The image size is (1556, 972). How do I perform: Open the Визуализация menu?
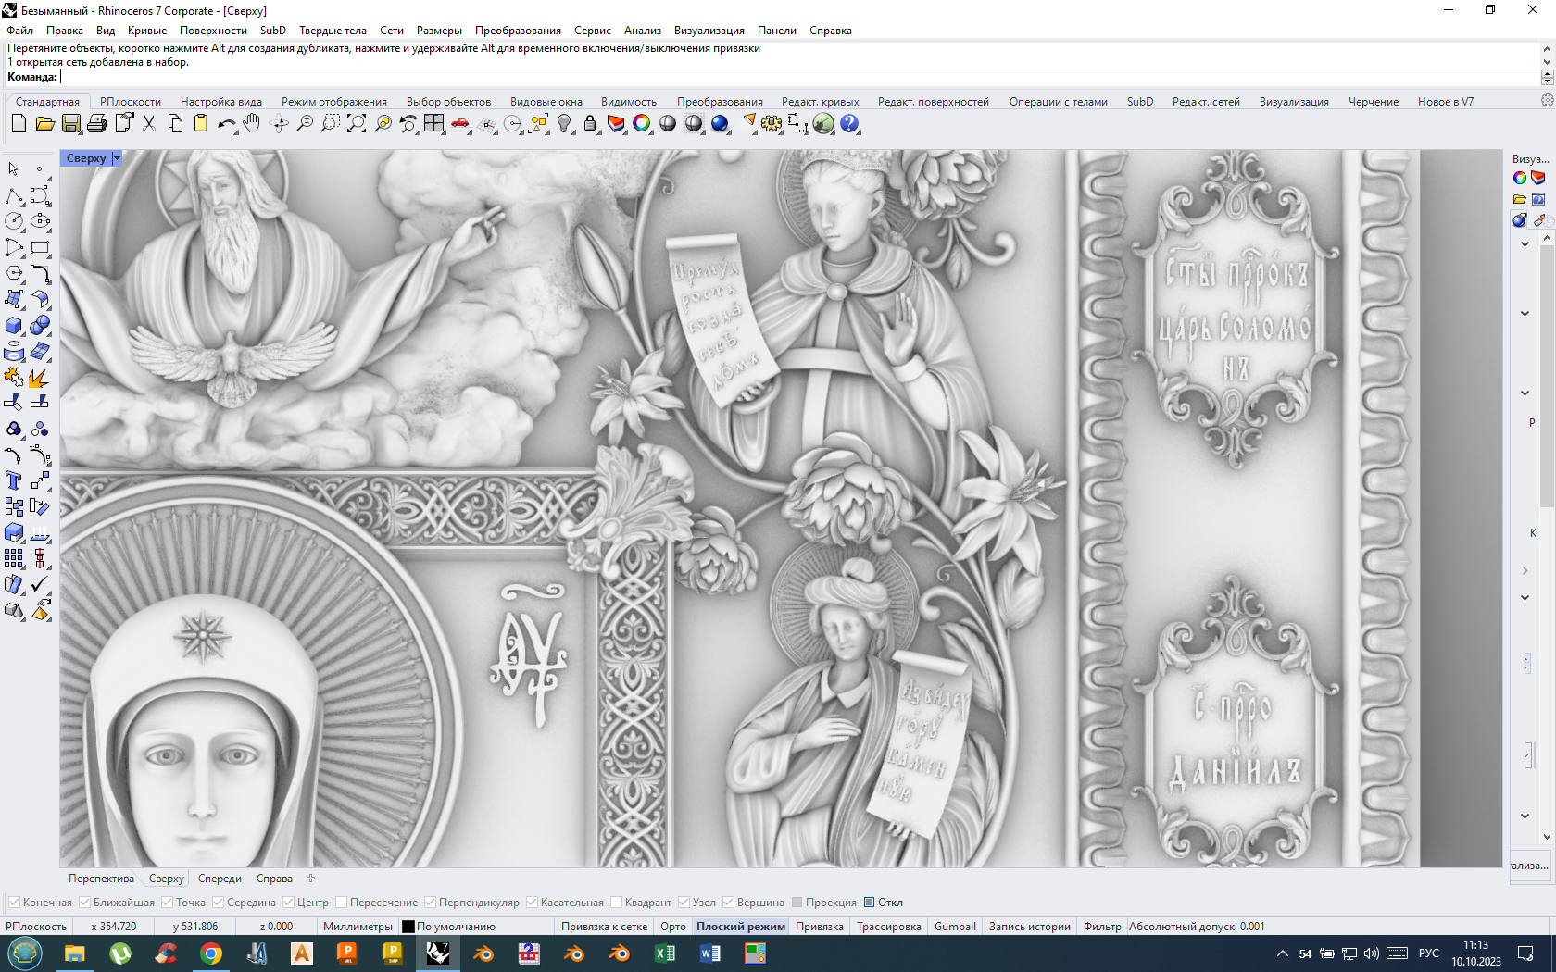(709, 31)
